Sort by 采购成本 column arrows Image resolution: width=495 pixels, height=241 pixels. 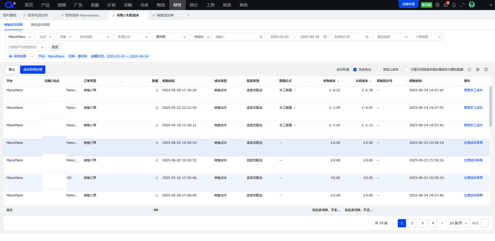338,81
